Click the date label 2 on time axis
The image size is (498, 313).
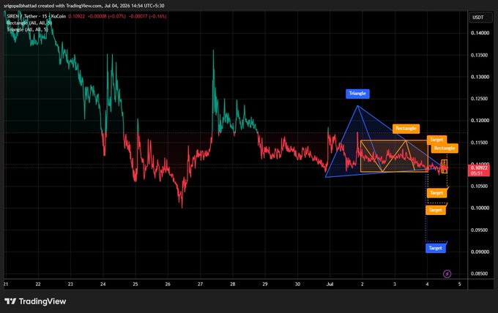(x=362, y=284)
